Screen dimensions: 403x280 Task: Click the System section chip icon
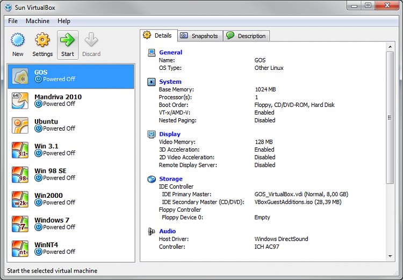pyautogui.click(x=152, y=82)
